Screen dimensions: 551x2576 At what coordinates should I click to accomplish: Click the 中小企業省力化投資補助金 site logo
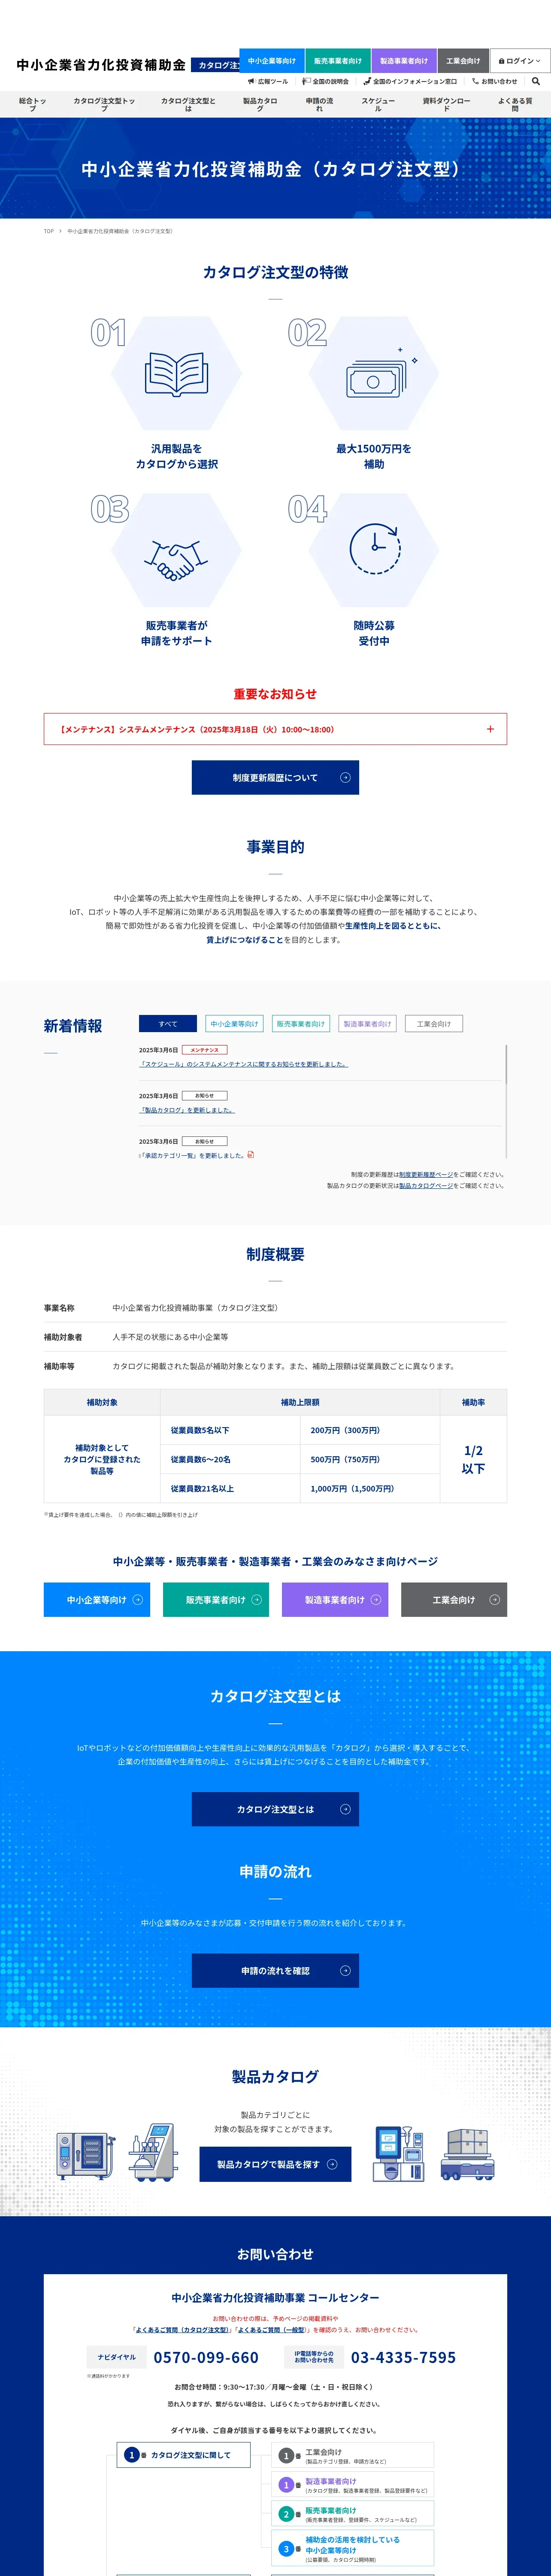click(x=101, y=65)
